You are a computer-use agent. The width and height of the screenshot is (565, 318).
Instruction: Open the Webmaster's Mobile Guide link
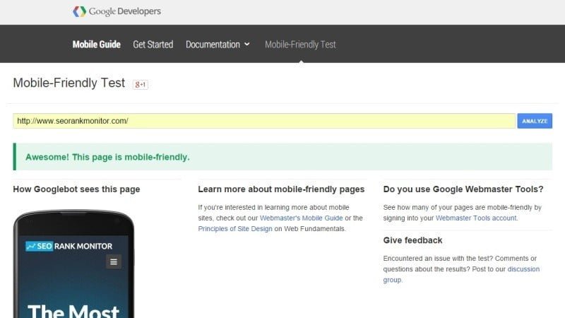(302, 218)
